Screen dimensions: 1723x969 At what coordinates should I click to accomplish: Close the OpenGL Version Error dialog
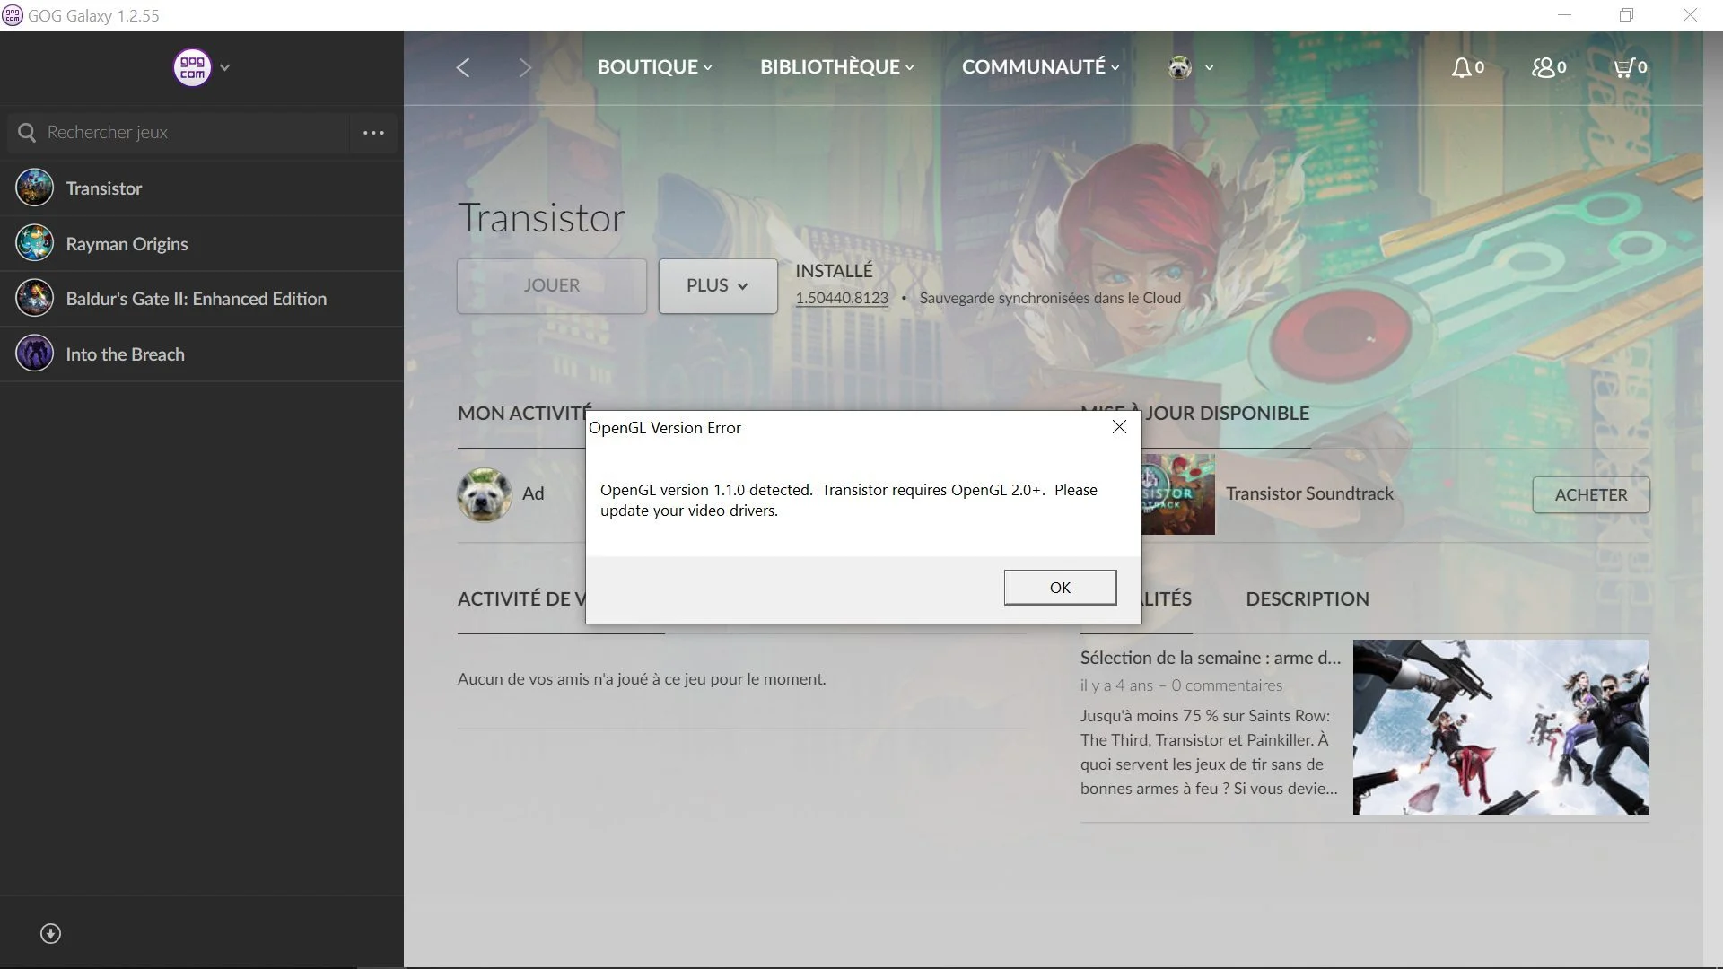tap(1119, 427)
